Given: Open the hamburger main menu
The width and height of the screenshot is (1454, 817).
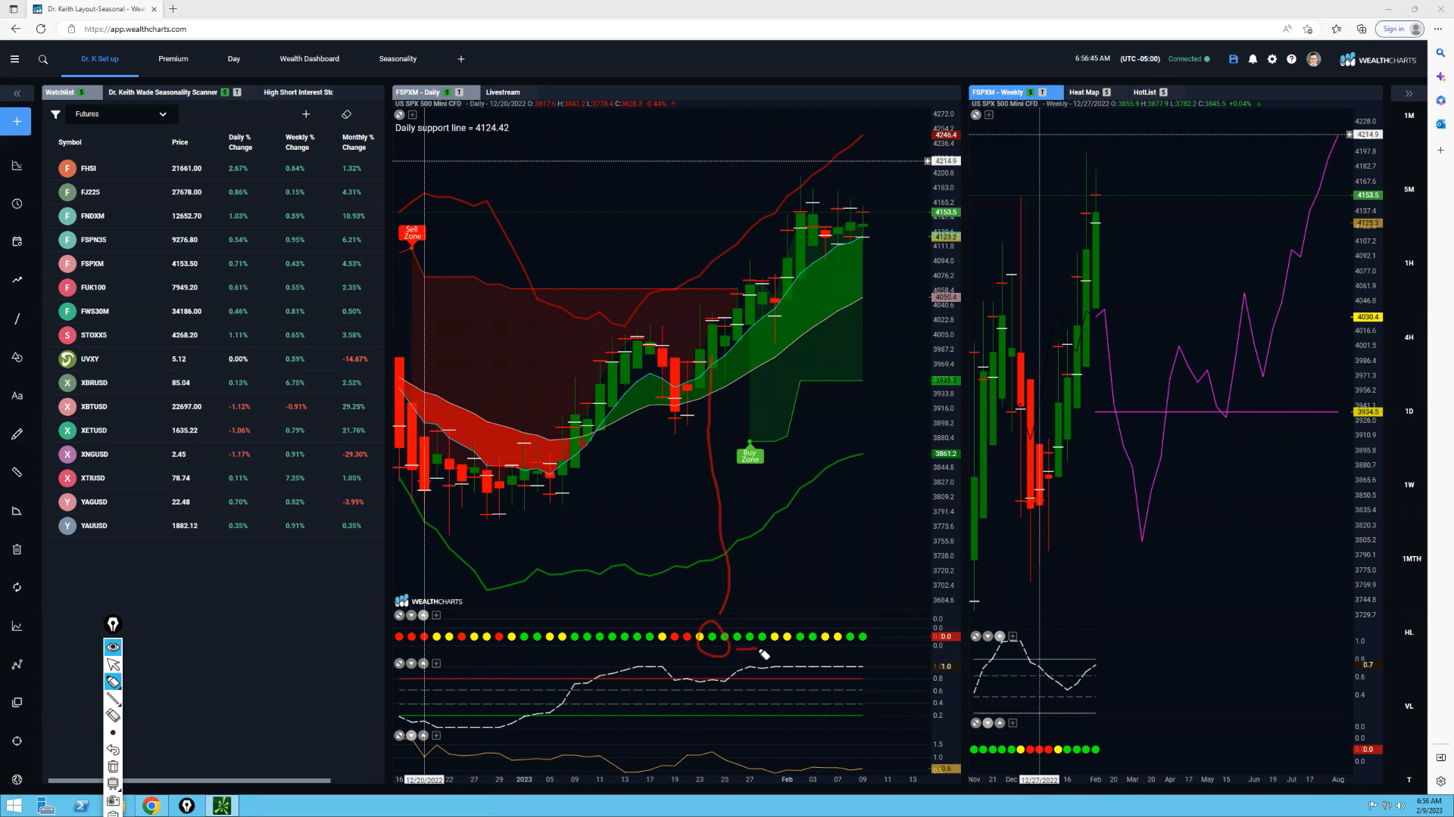Looking at the screenshot, I should pyautogui.click(x=14, y=59).
